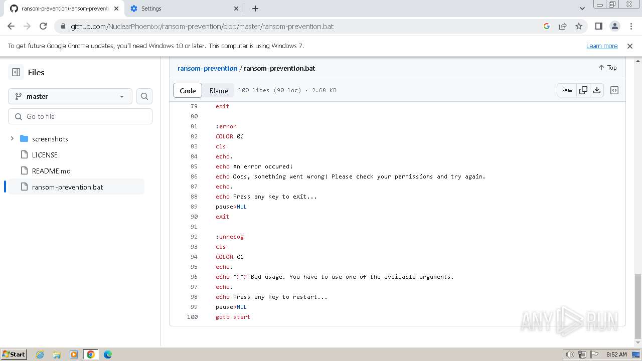642x361 pixels.
Task: Dismiss the Chrome update notification bar
Action: (x=630, y=46)
